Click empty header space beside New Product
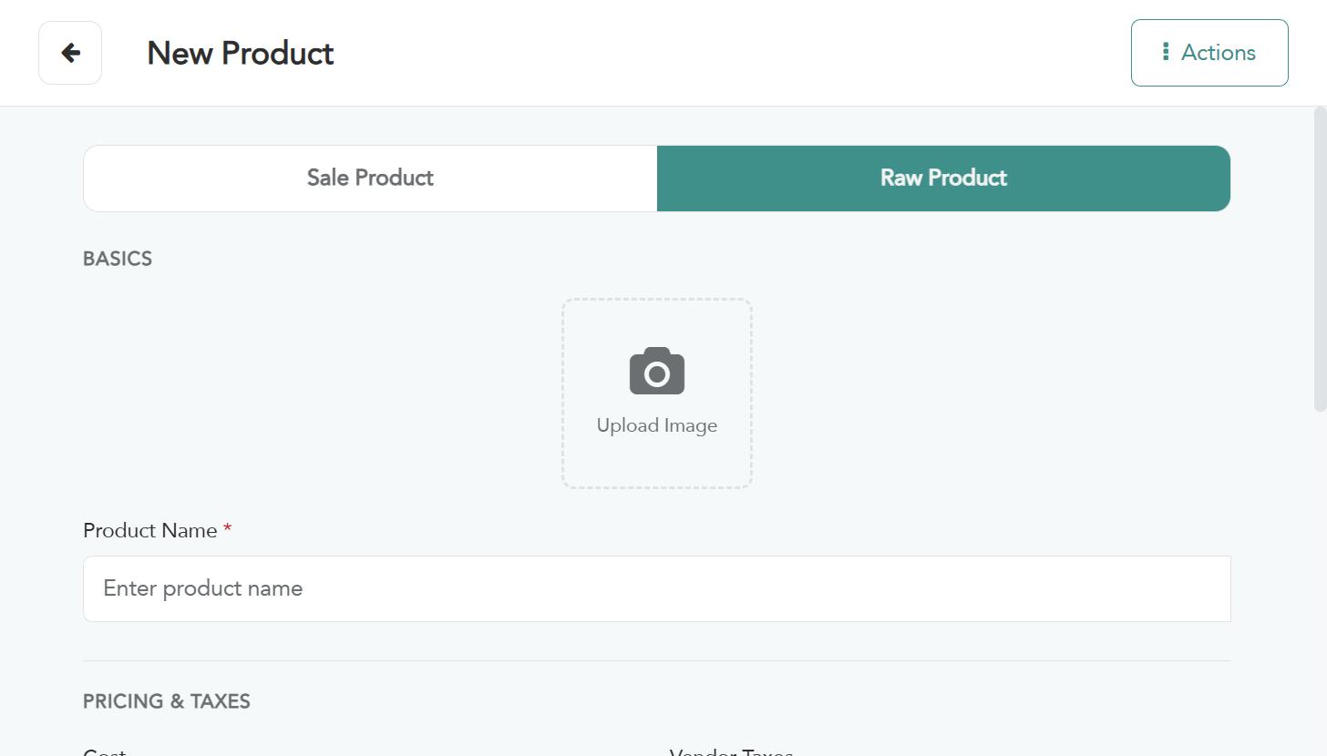Image resolution: width=1327 pixels, height=756 pixels. coord(729,53)
